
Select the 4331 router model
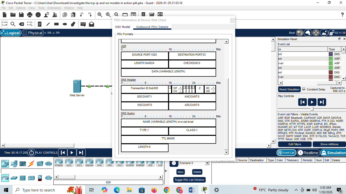[69, 162]
